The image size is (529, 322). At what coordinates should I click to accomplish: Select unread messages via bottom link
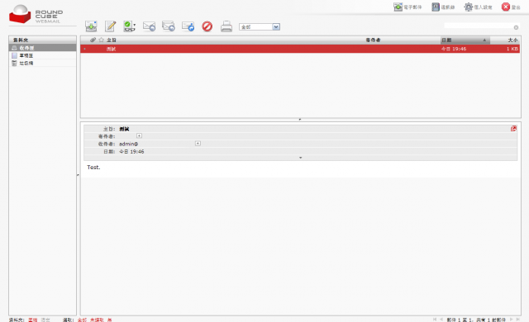coord(97,320)
